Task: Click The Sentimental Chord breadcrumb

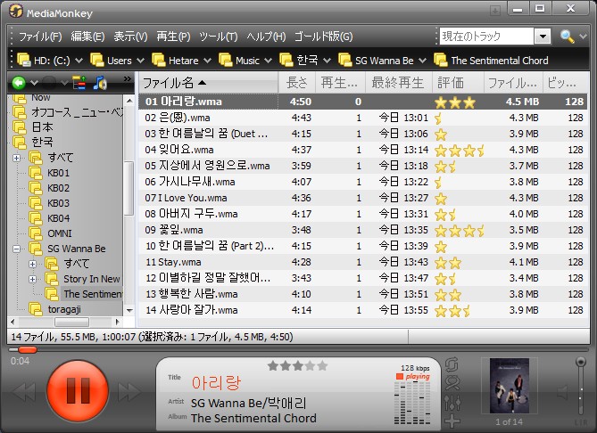Action: 491,61
